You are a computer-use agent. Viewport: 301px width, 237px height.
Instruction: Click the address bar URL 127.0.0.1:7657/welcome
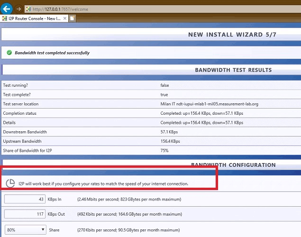pyautogui.click(x=60, y=9)
